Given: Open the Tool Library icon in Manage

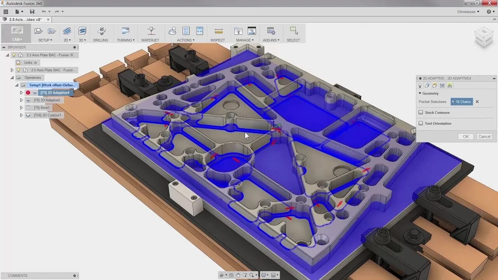Looking at the screenshot, I should (238, 31).
